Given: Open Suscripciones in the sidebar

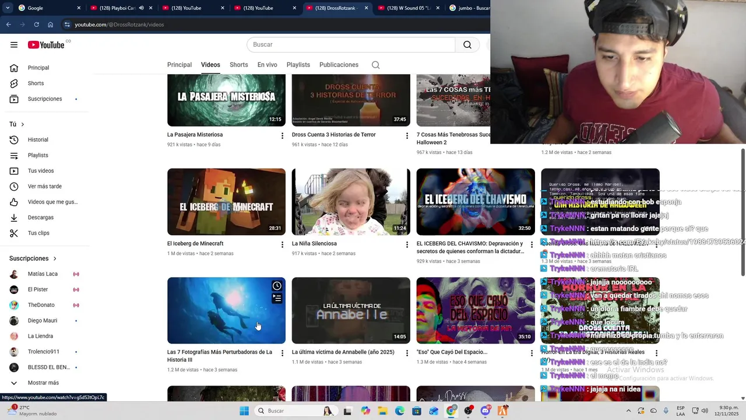Looking at the screenshot, I should tap(45, 99).
